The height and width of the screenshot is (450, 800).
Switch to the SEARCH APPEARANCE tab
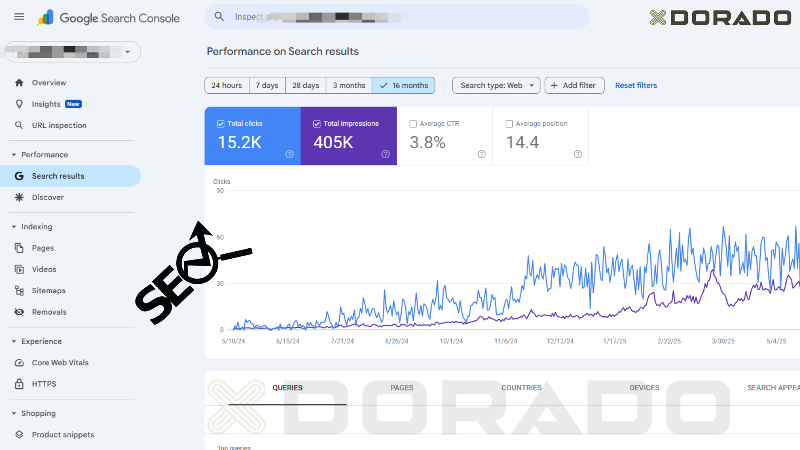[x=773, y=388]
